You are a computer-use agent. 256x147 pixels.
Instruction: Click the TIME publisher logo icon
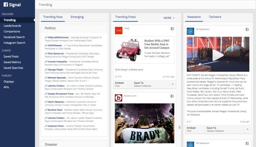click(x=119, y=31)
